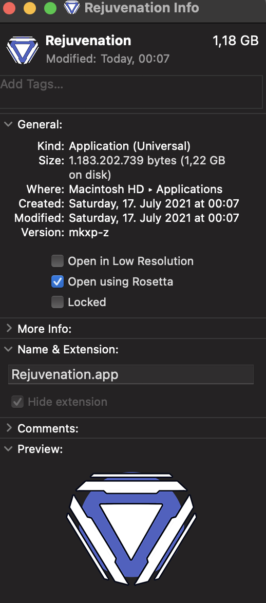
Task: Collapse the General section
Action: [8, 124]
